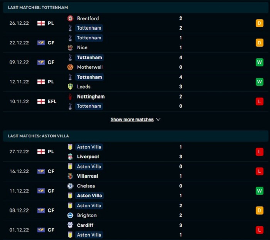
Task: Click the Brentford club crest icon
Action: point(70,18)
